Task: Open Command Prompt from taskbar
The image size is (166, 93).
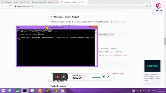Action: click(x=25, y=91)
